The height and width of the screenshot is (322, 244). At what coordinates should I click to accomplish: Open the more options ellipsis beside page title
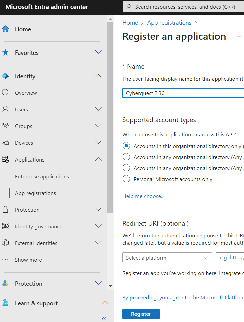239,37
